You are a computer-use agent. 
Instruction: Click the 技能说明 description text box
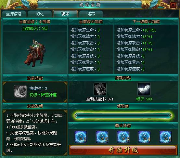pos(35,133)
